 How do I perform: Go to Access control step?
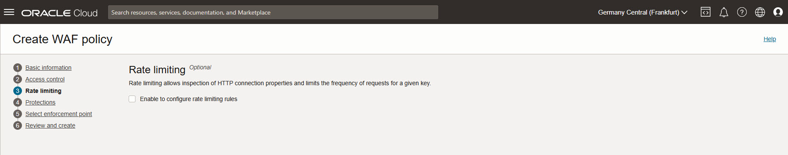[45, 79]
